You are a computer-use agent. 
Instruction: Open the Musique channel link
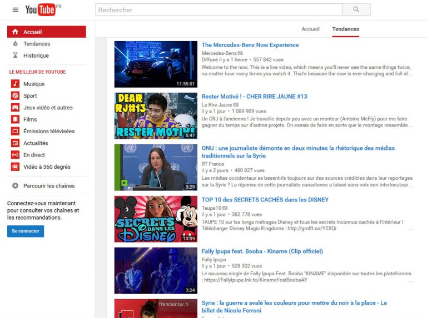click(x=34, y=84)
